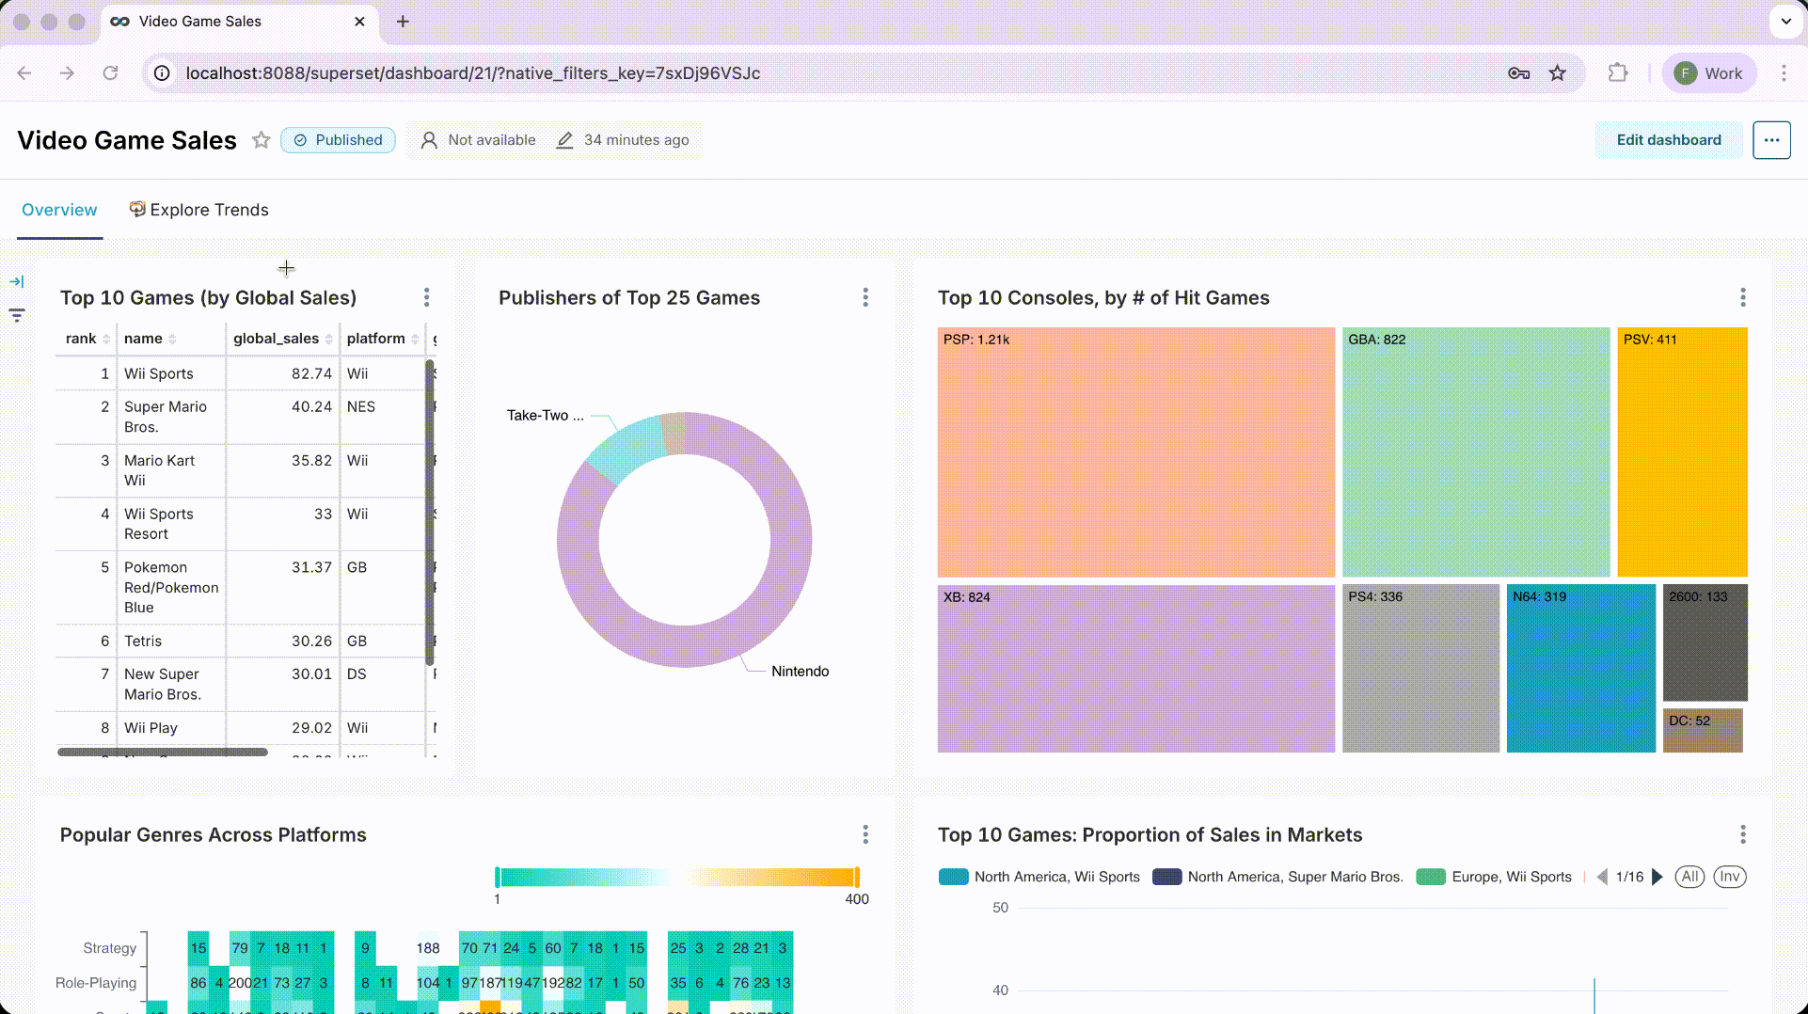Screen dimensions: 1808x1014
Task: Select all legend items with All button
Action: click(x=1689, y=877)
